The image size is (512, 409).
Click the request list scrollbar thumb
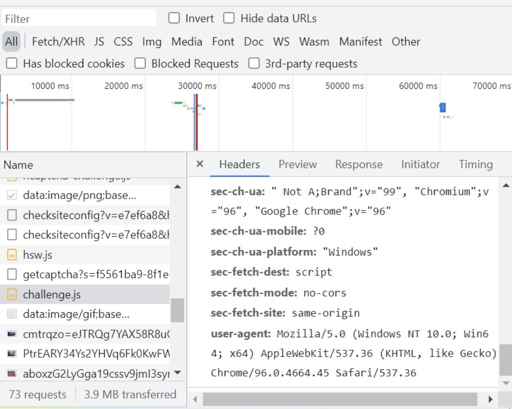coord(177,310)
